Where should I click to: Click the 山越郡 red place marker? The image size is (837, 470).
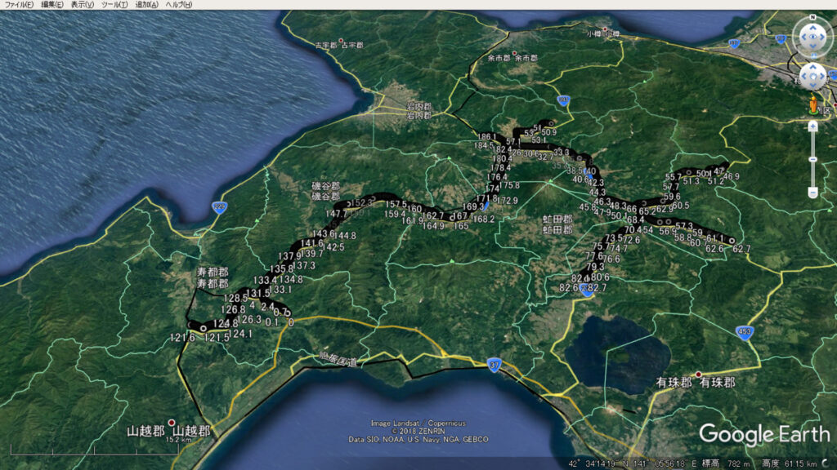click(x=171, y=423)
